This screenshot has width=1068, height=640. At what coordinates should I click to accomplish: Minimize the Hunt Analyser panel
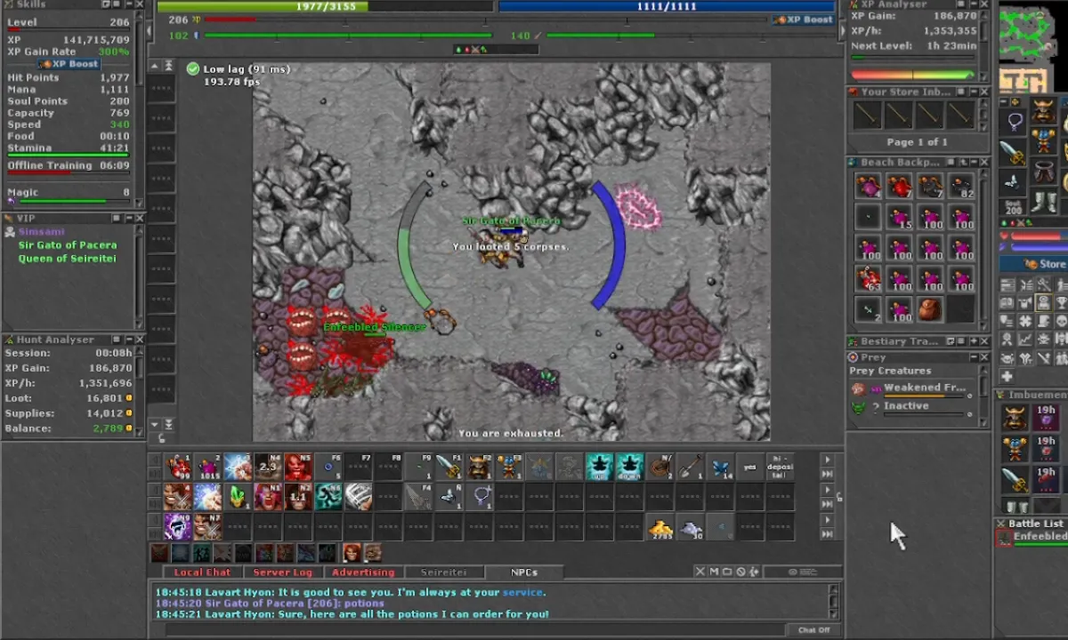[127, 340]
